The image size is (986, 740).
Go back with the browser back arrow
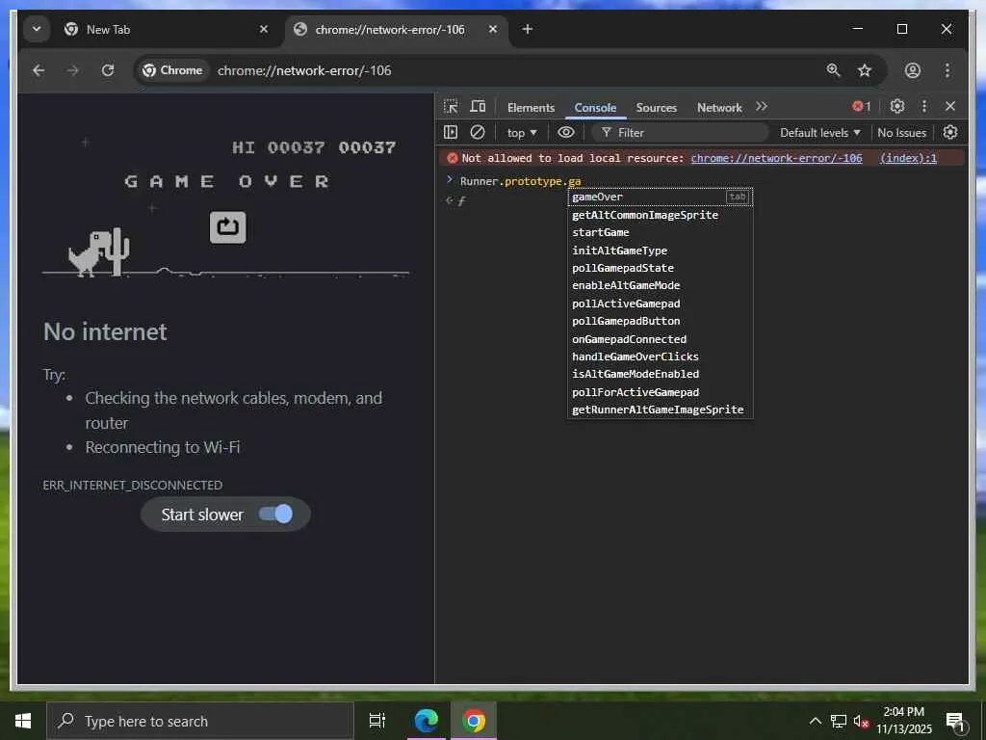[39, 69]
